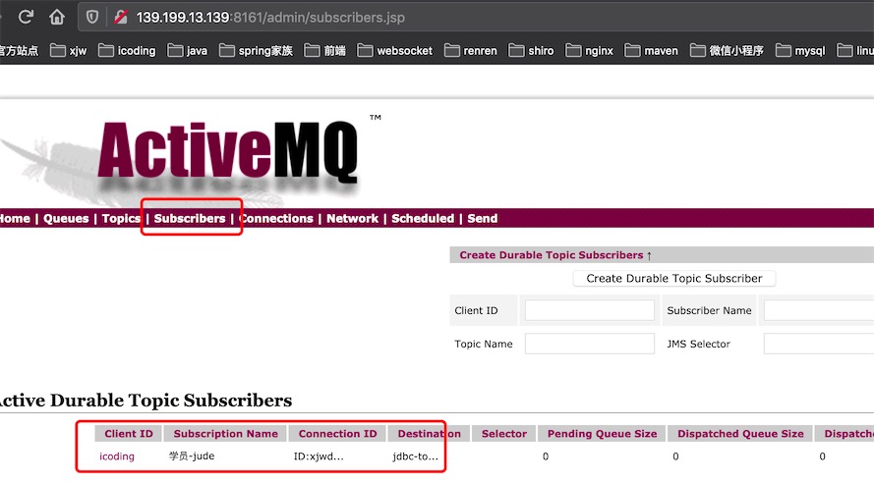Open the Scheduled page
The height and width of the screenshot is (482, 874).
tap(423, 219)
